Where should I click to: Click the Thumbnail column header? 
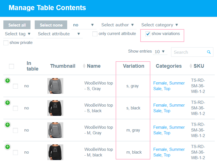pyautogui.click(x=63, y=66)
